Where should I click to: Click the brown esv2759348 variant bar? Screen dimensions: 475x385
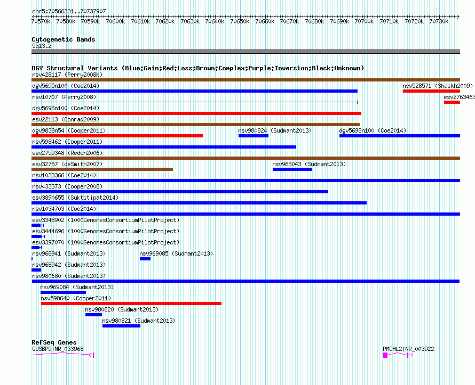246,158
